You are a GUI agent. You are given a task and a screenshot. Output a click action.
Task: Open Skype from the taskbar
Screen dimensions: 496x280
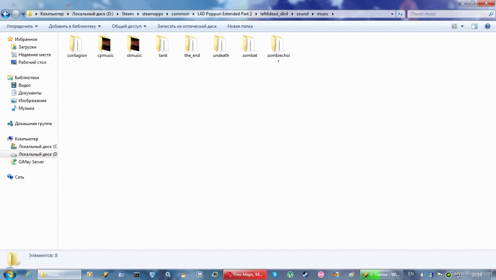pyautogui.click(x=275, y=274)
